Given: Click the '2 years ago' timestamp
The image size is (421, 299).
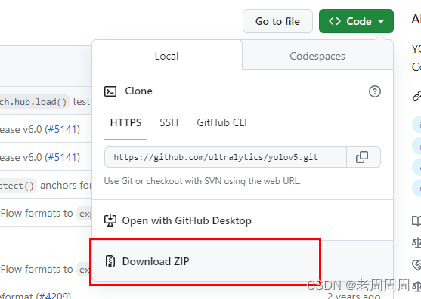Looking at the screenshot, I should (354, 296).
